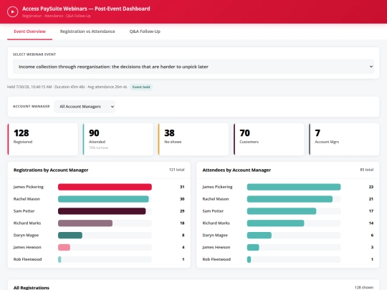Viewport: 387px width, 290px height.
Task: Click Richard Marks' attendees bar
Action: 275,223
